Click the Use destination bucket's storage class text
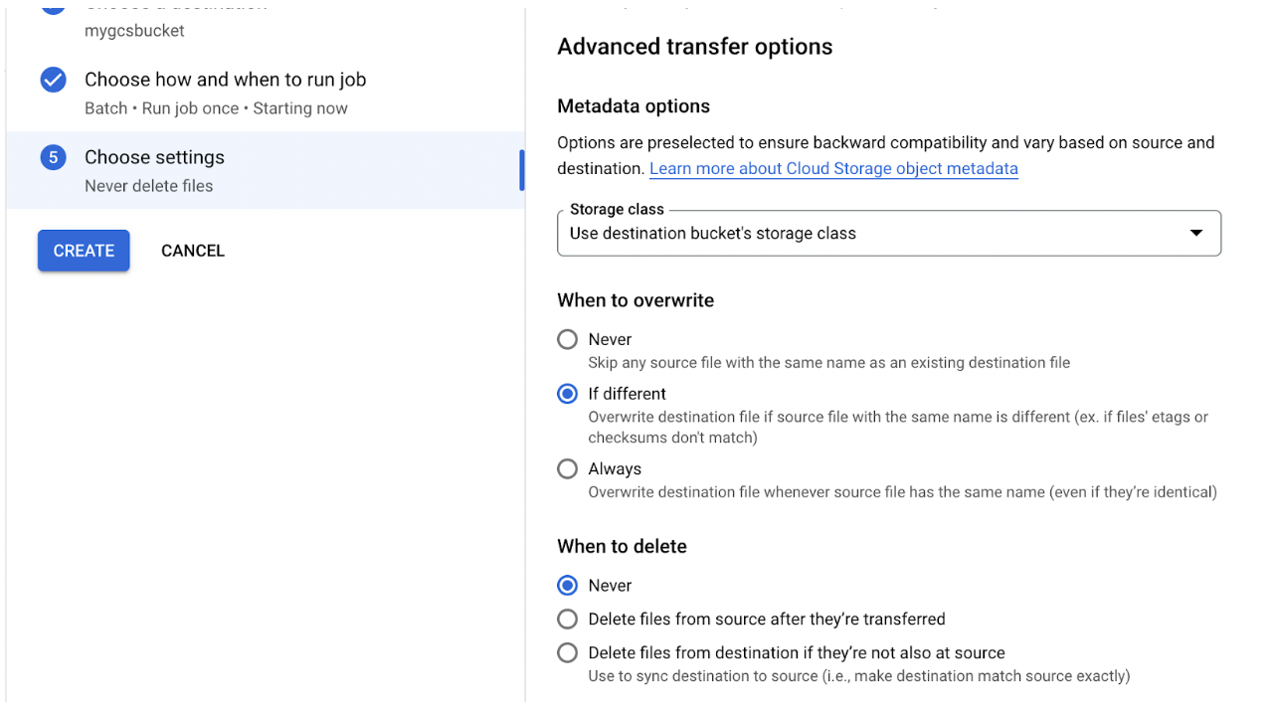 (x=713, y=234)
